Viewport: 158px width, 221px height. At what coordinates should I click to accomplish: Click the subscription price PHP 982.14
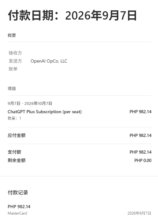(x=140, y=112)
